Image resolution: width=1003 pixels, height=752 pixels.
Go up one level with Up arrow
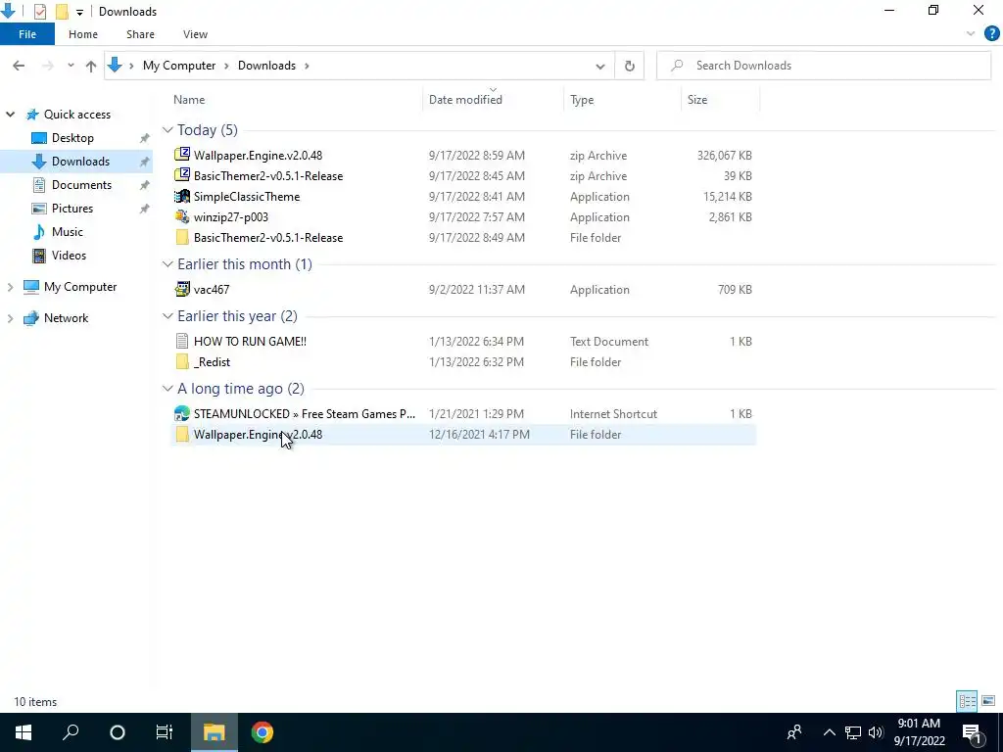(x=91, y=66)
